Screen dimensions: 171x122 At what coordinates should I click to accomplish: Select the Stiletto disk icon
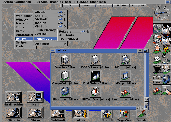[13, 113]
